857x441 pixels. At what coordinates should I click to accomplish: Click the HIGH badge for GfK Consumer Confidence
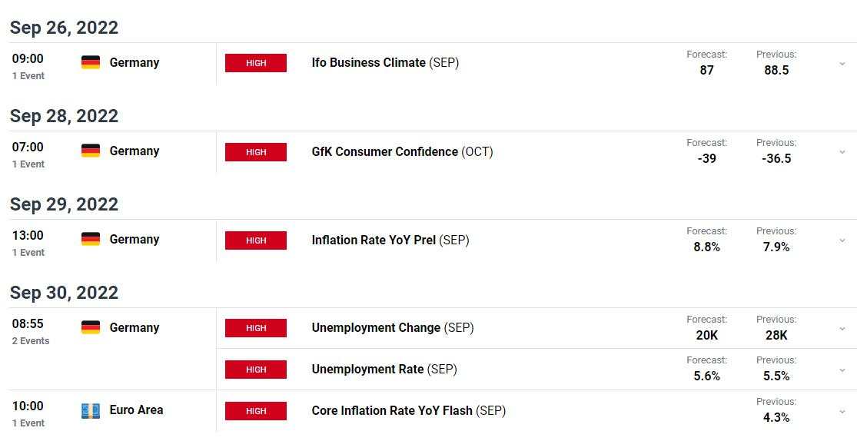point(256,152)
